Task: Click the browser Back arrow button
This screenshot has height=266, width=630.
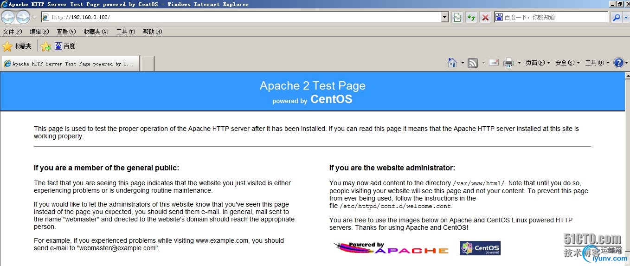Action: coord(8,18)
